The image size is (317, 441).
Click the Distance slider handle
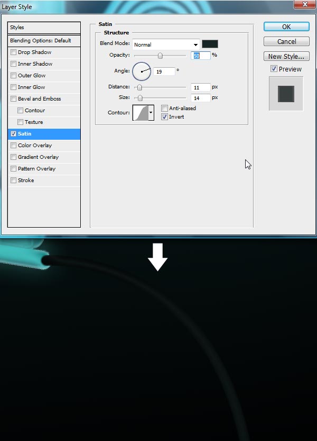[139, 88]
